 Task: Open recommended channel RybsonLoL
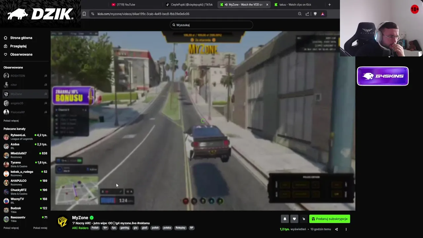click(25, 137)
